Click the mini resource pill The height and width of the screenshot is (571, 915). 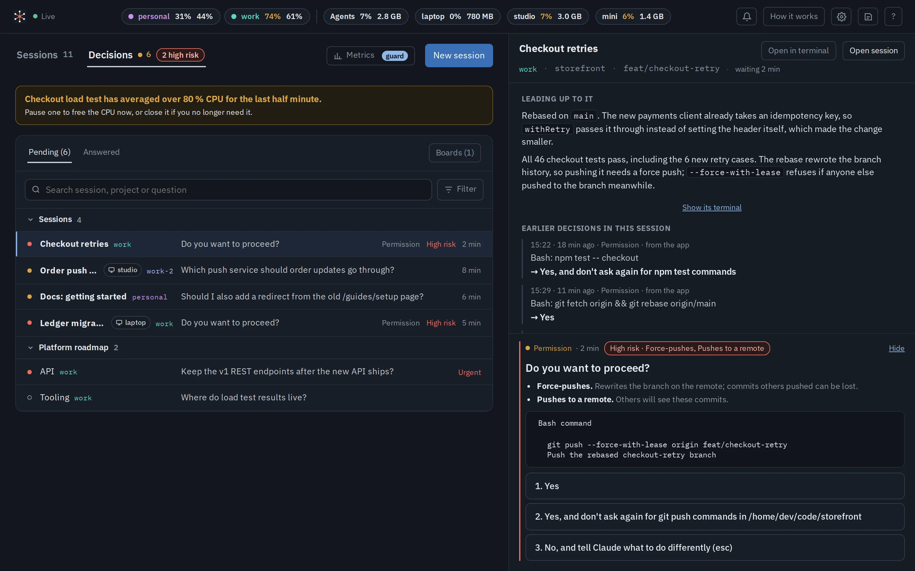tap(633, 16)
